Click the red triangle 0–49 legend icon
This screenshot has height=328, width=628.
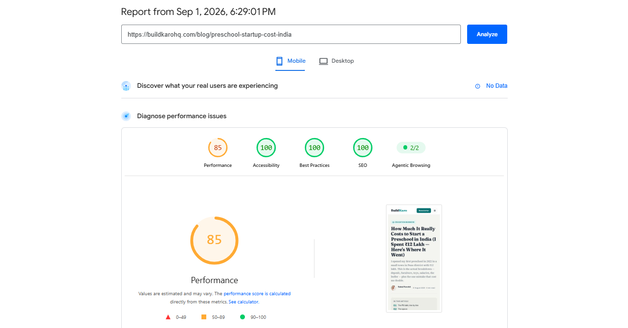coord(168,317)
